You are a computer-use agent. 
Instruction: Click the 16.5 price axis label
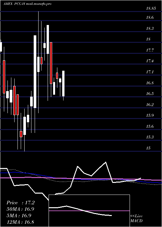pos(150,94)
